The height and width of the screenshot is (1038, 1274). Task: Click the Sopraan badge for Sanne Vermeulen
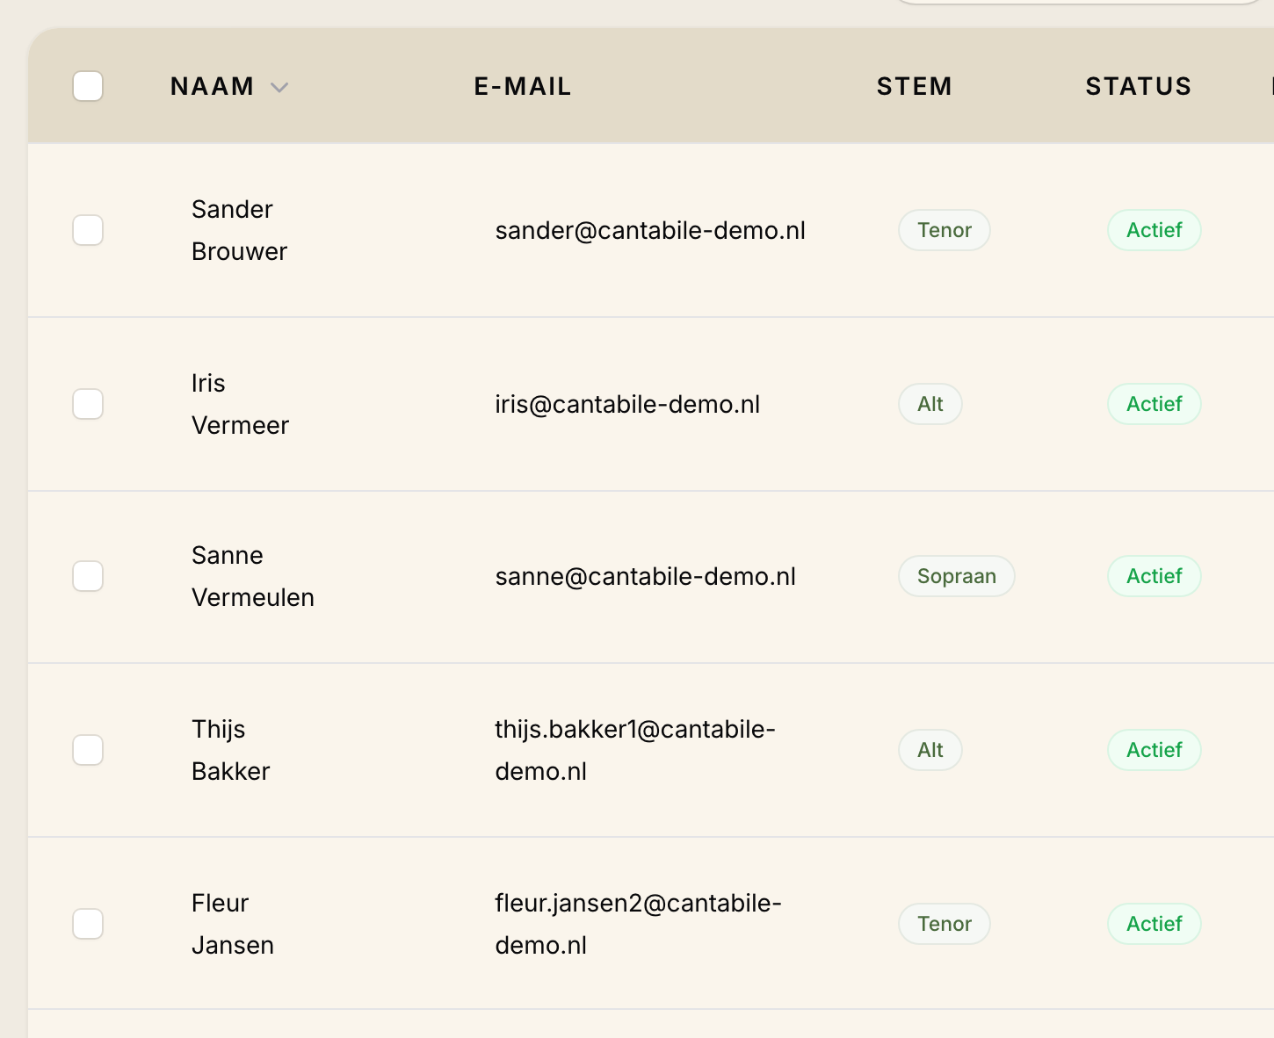[x=957, y=576]
